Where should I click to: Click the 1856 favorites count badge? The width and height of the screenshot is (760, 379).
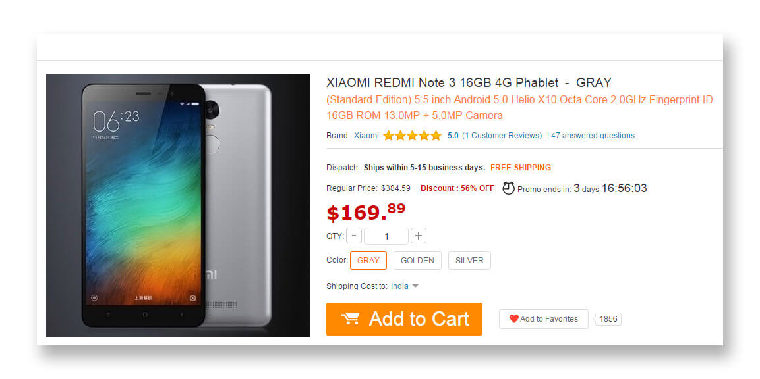pyautogui.click(x=608, y=319)
